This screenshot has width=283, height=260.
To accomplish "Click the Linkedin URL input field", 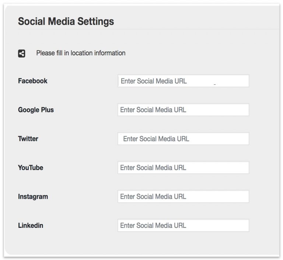I will [183, 225].
